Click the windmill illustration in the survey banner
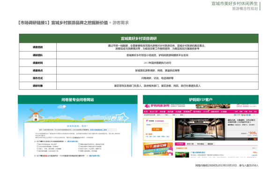267x169 pixels. pyautogui.click(x=36, y=115)
